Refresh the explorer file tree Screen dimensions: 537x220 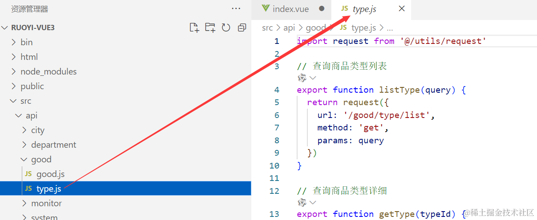226,27
